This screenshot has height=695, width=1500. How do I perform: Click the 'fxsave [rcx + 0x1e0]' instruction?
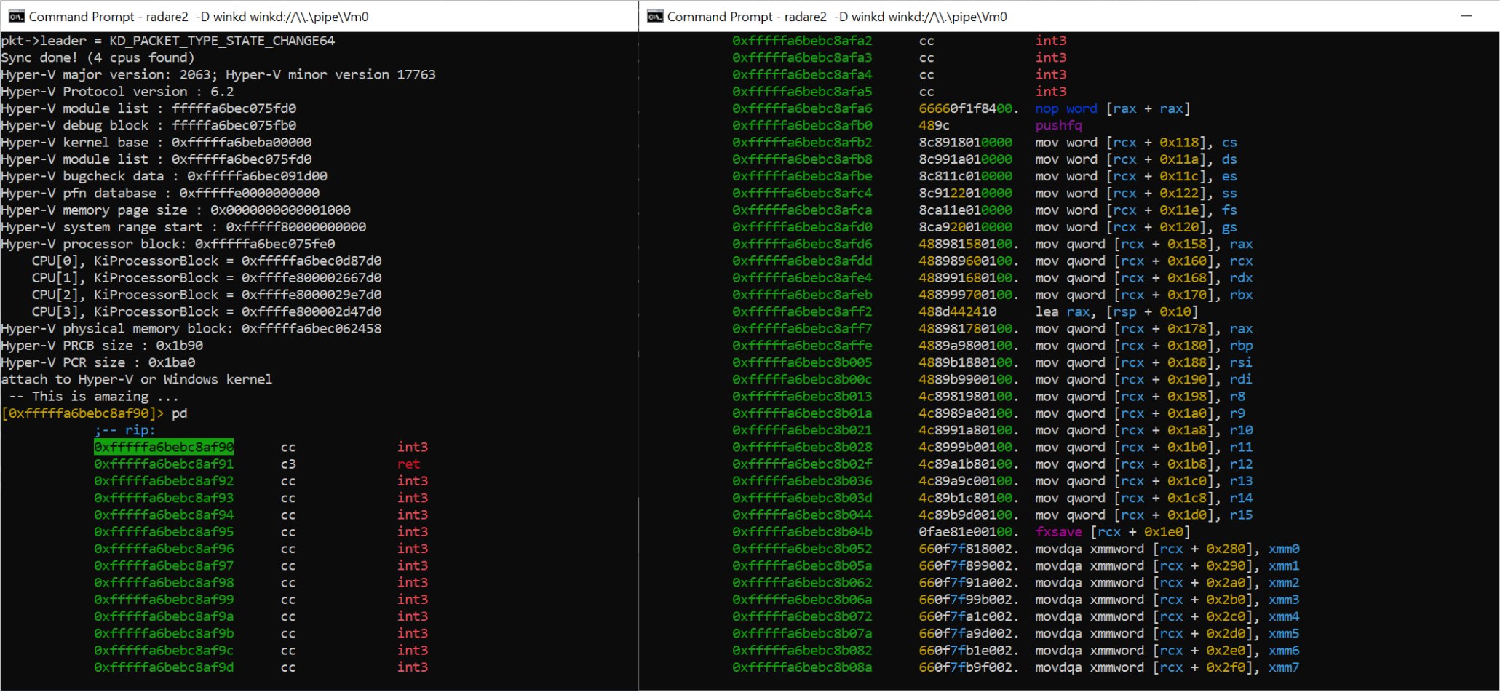[x=1113, y=532]
